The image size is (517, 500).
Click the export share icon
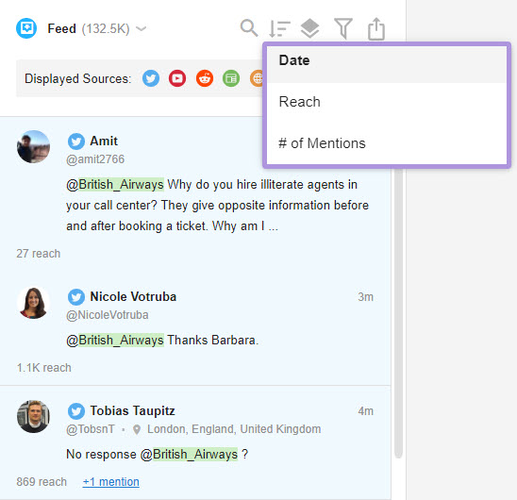coord(376,28)
